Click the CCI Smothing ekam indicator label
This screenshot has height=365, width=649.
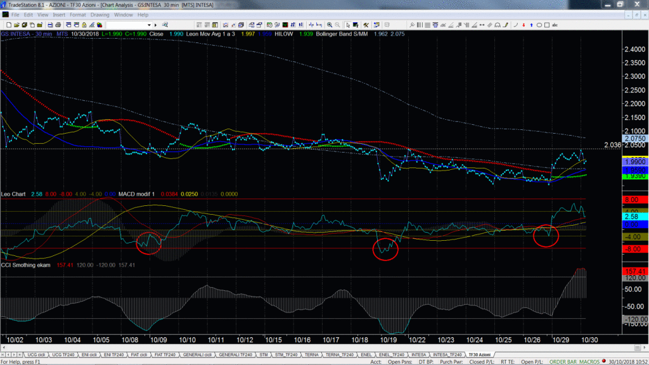pos(25,266)
